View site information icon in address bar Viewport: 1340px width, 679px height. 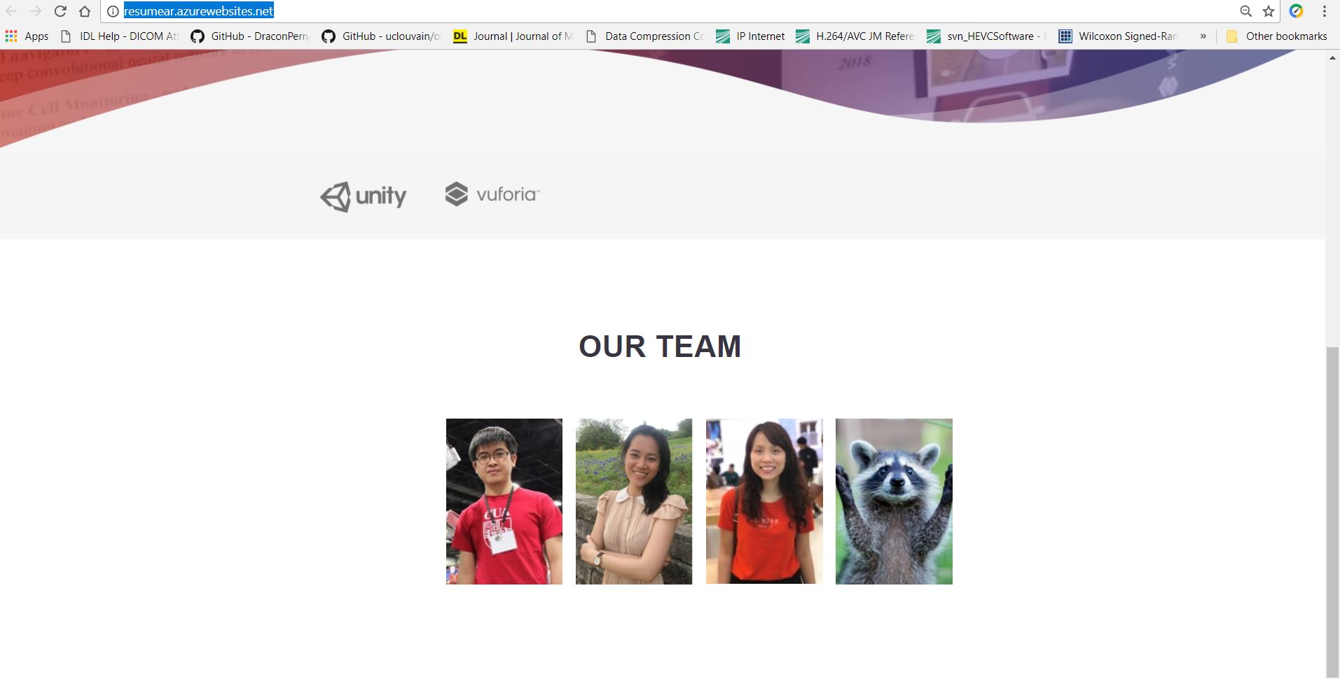(113, 11)
